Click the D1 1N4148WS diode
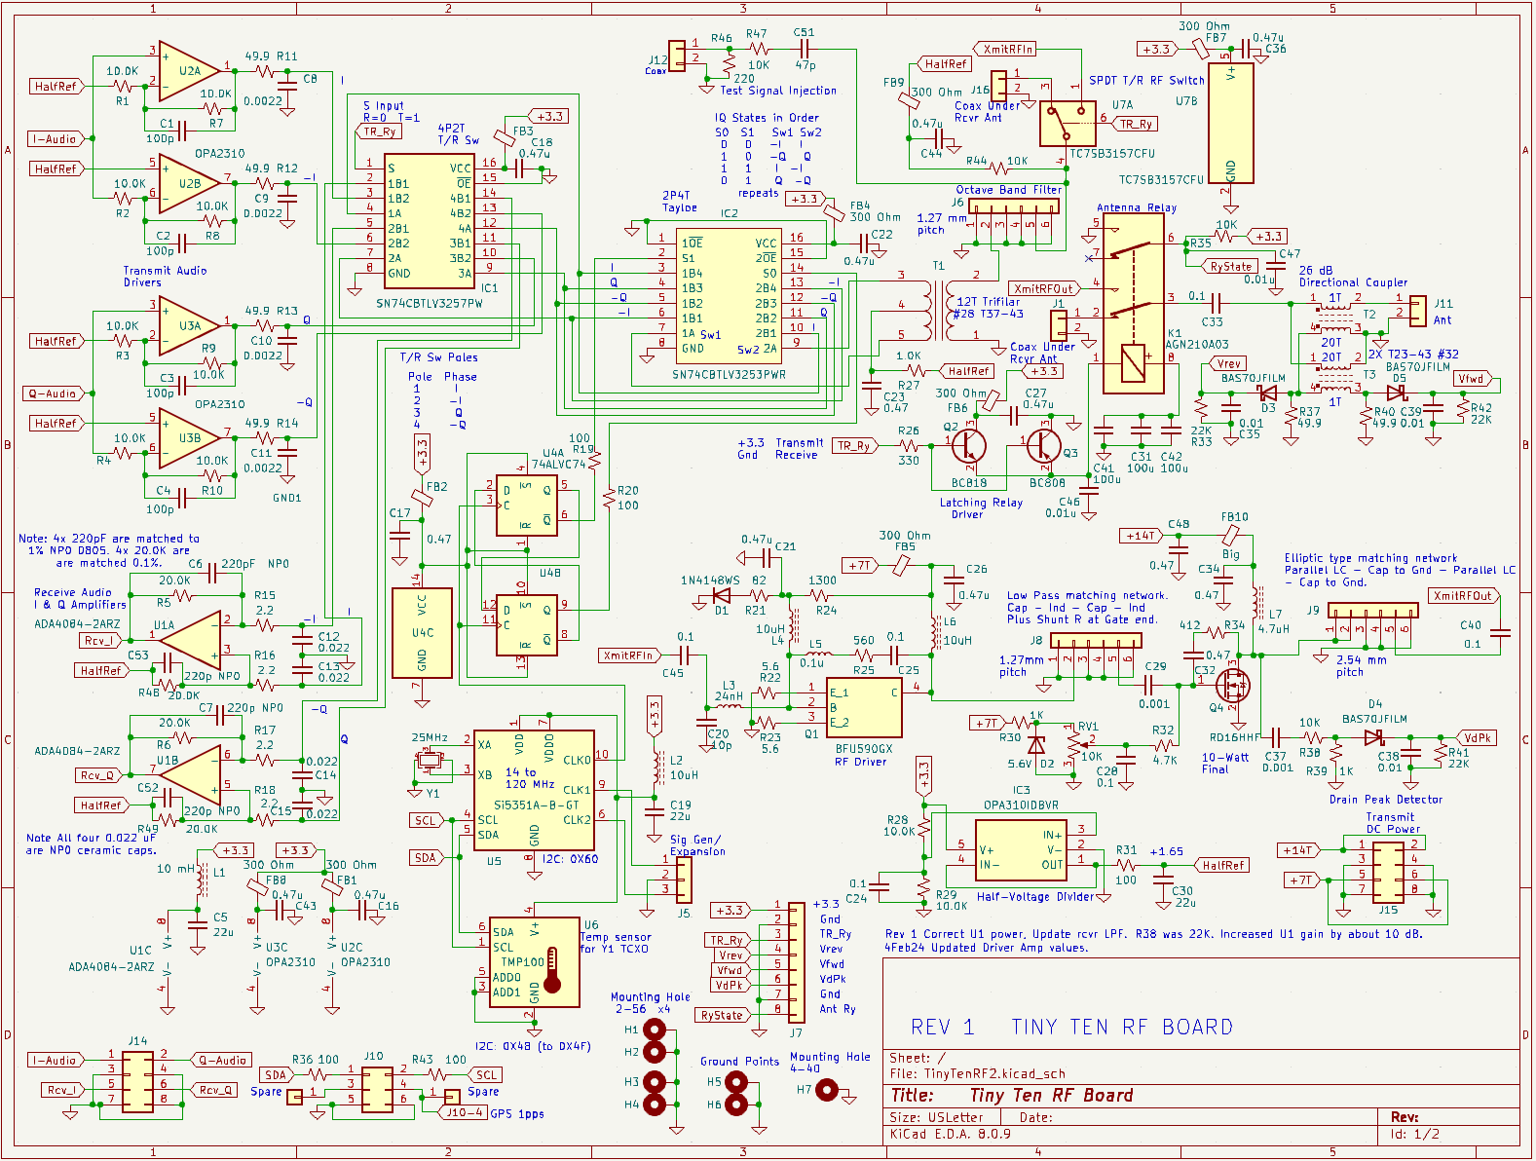This screenshot has height=1161, width=1536. click(x=722, y=596)
